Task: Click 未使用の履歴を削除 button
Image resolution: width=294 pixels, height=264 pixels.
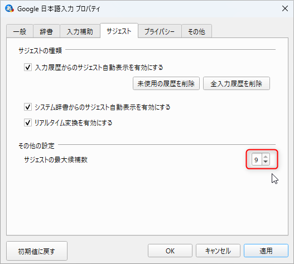Action: click(x=166, y=83)
